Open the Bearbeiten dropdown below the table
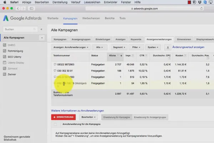Screen dimensions: 214x143 [x=88, y=117]
